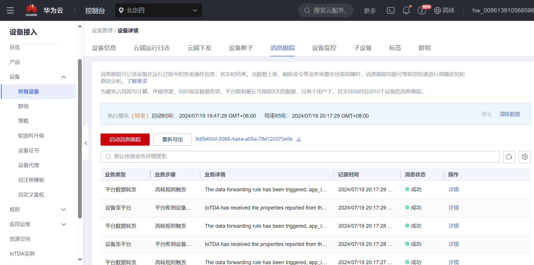Switch to 云端运行日志 tab
534x265 pixels.
pos(152,48)
